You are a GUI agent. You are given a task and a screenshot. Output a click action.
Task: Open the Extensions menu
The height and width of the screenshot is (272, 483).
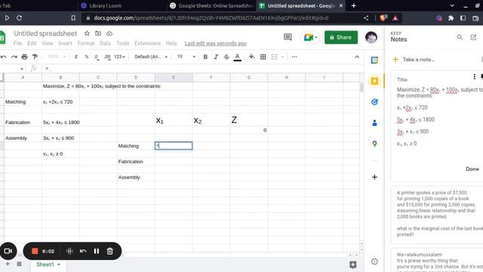[x=148, y=43]
